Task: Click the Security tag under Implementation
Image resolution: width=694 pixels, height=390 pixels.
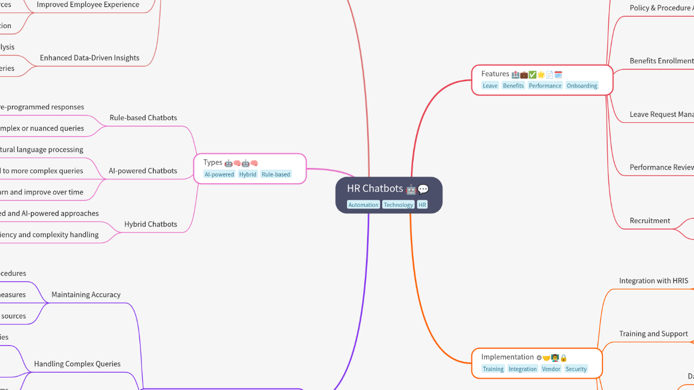Action: tap(576, 369)
